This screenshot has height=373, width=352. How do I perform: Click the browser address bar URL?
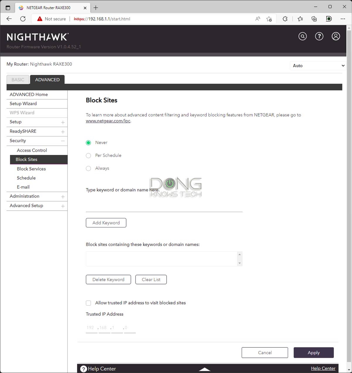pos(102,19)
